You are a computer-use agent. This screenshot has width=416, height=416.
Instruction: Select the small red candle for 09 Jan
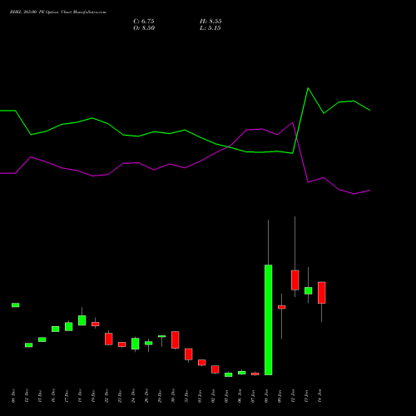281,307
